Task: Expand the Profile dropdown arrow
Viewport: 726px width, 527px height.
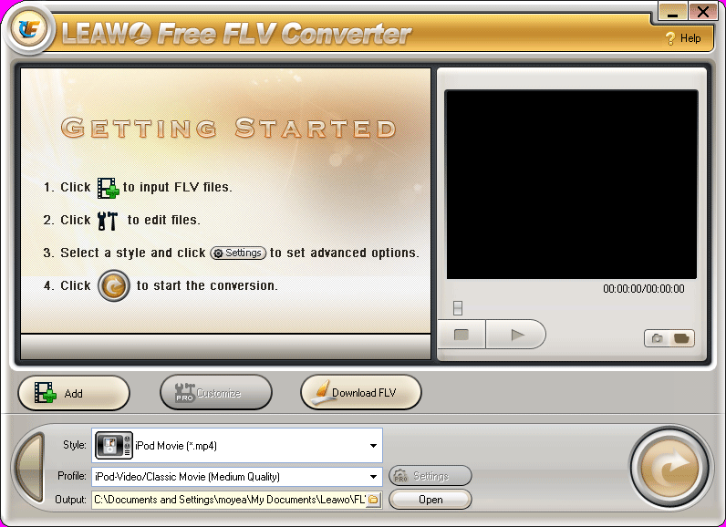Action: [x=373, y=477]
